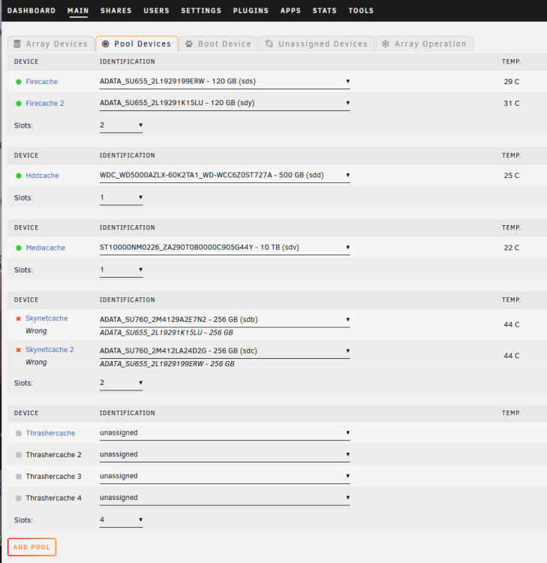Click the 22 C temperature for Mediacache
Viewport: 547px width, 563px height.
[512, 248]
